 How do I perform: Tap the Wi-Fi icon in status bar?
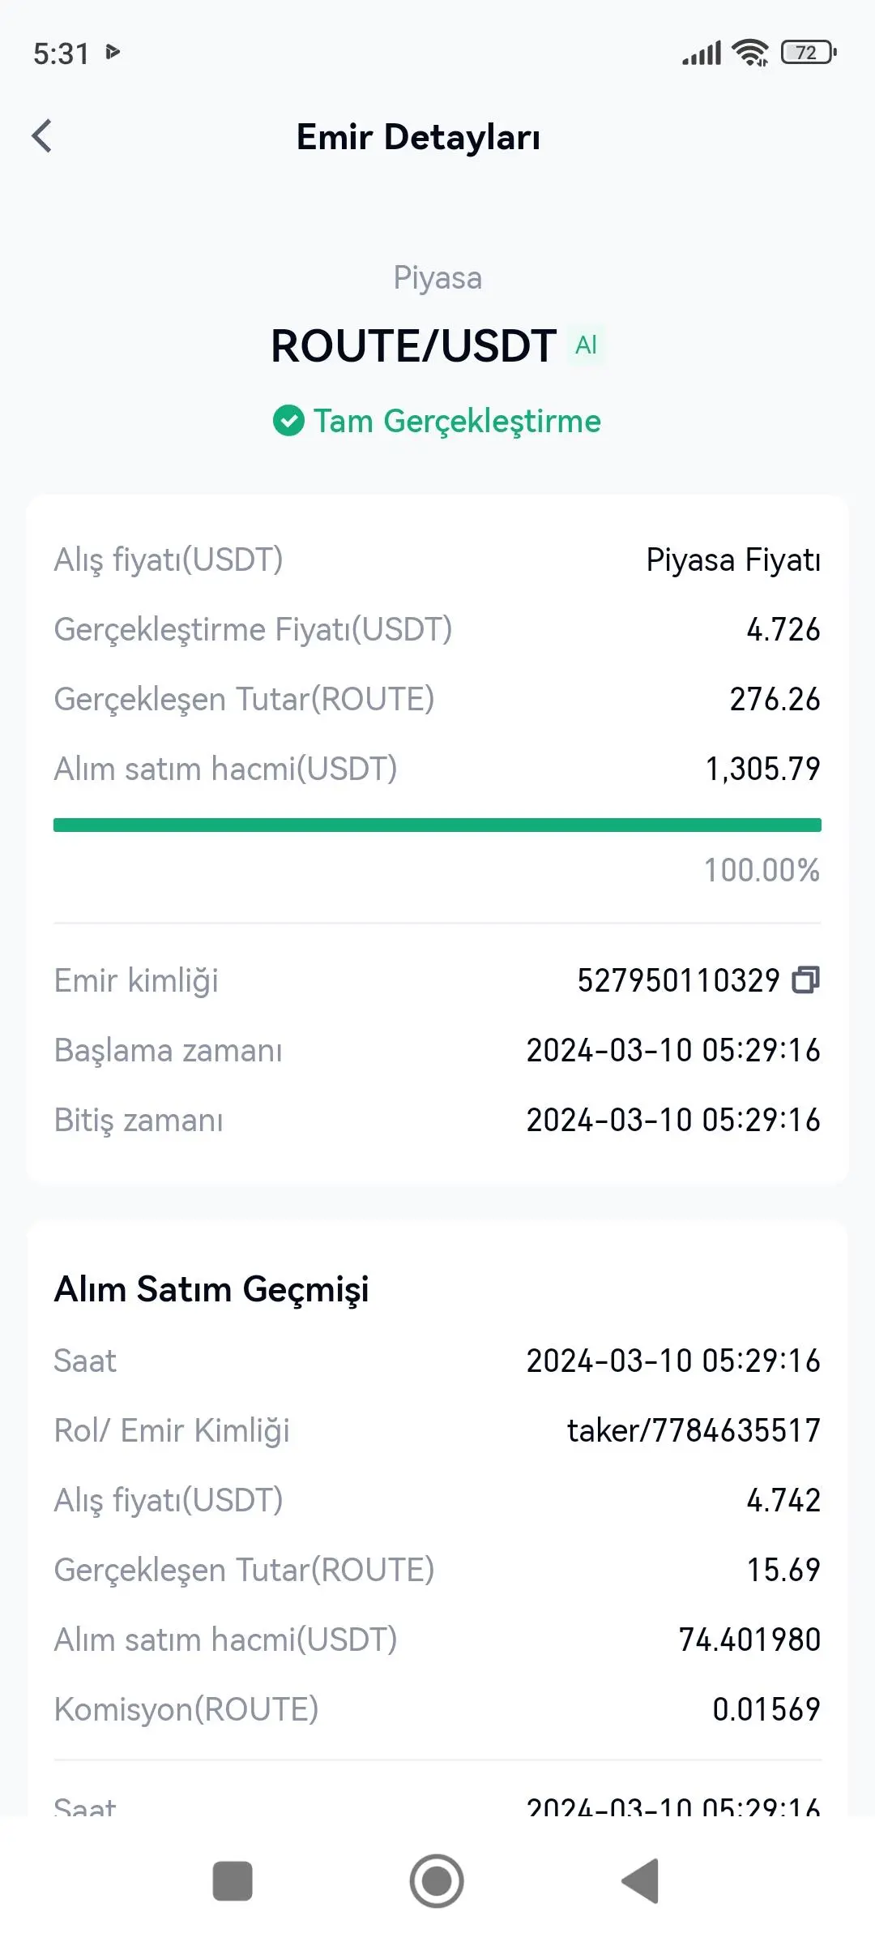(750, 53)
